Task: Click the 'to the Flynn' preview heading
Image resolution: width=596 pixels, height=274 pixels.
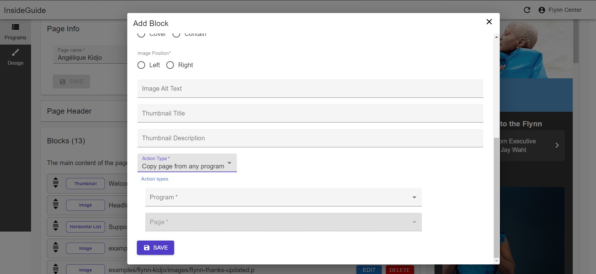Action: (521, 124)
